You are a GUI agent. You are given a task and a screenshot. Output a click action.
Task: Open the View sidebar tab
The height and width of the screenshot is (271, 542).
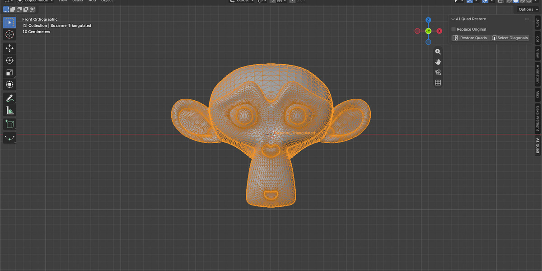[x=537, y=53]
